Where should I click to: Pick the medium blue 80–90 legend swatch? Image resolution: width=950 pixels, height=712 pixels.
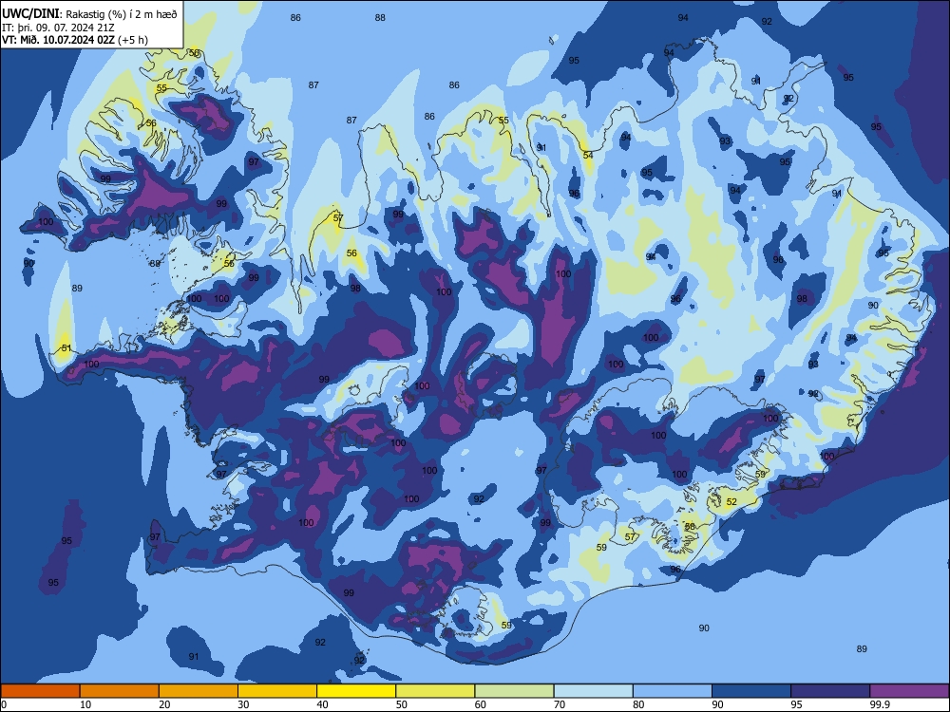click(x=673, y=691)
